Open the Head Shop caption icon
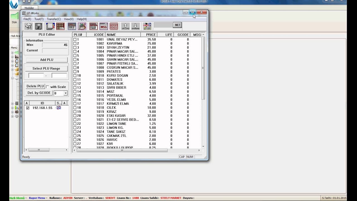Viewport: 357px width, 201px height. [93, 26]
